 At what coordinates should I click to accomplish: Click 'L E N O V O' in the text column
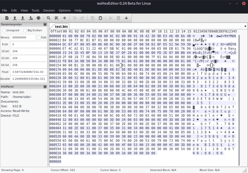[x=223, y=91]
